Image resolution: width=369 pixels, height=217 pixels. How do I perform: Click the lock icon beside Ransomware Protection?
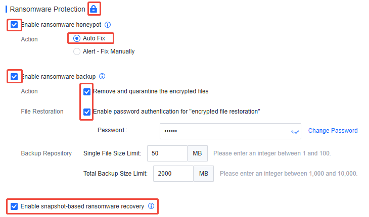tap(94, 9)
